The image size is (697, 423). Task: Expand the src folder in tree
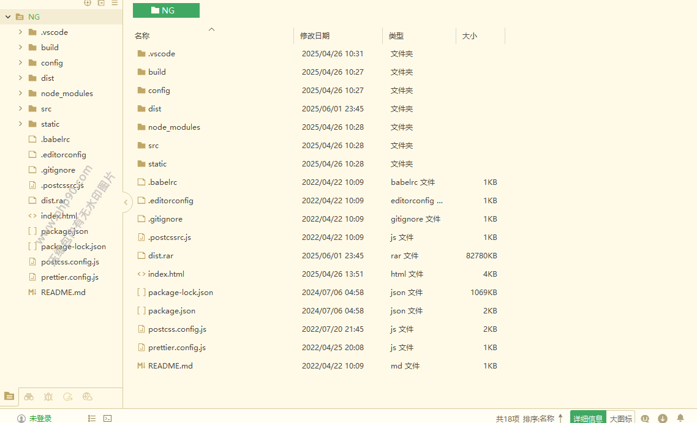20,108
